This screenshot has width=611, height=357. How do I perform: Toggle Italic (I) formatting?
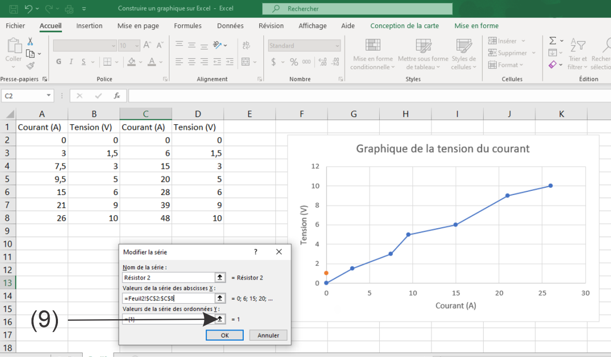coord(70,62)
